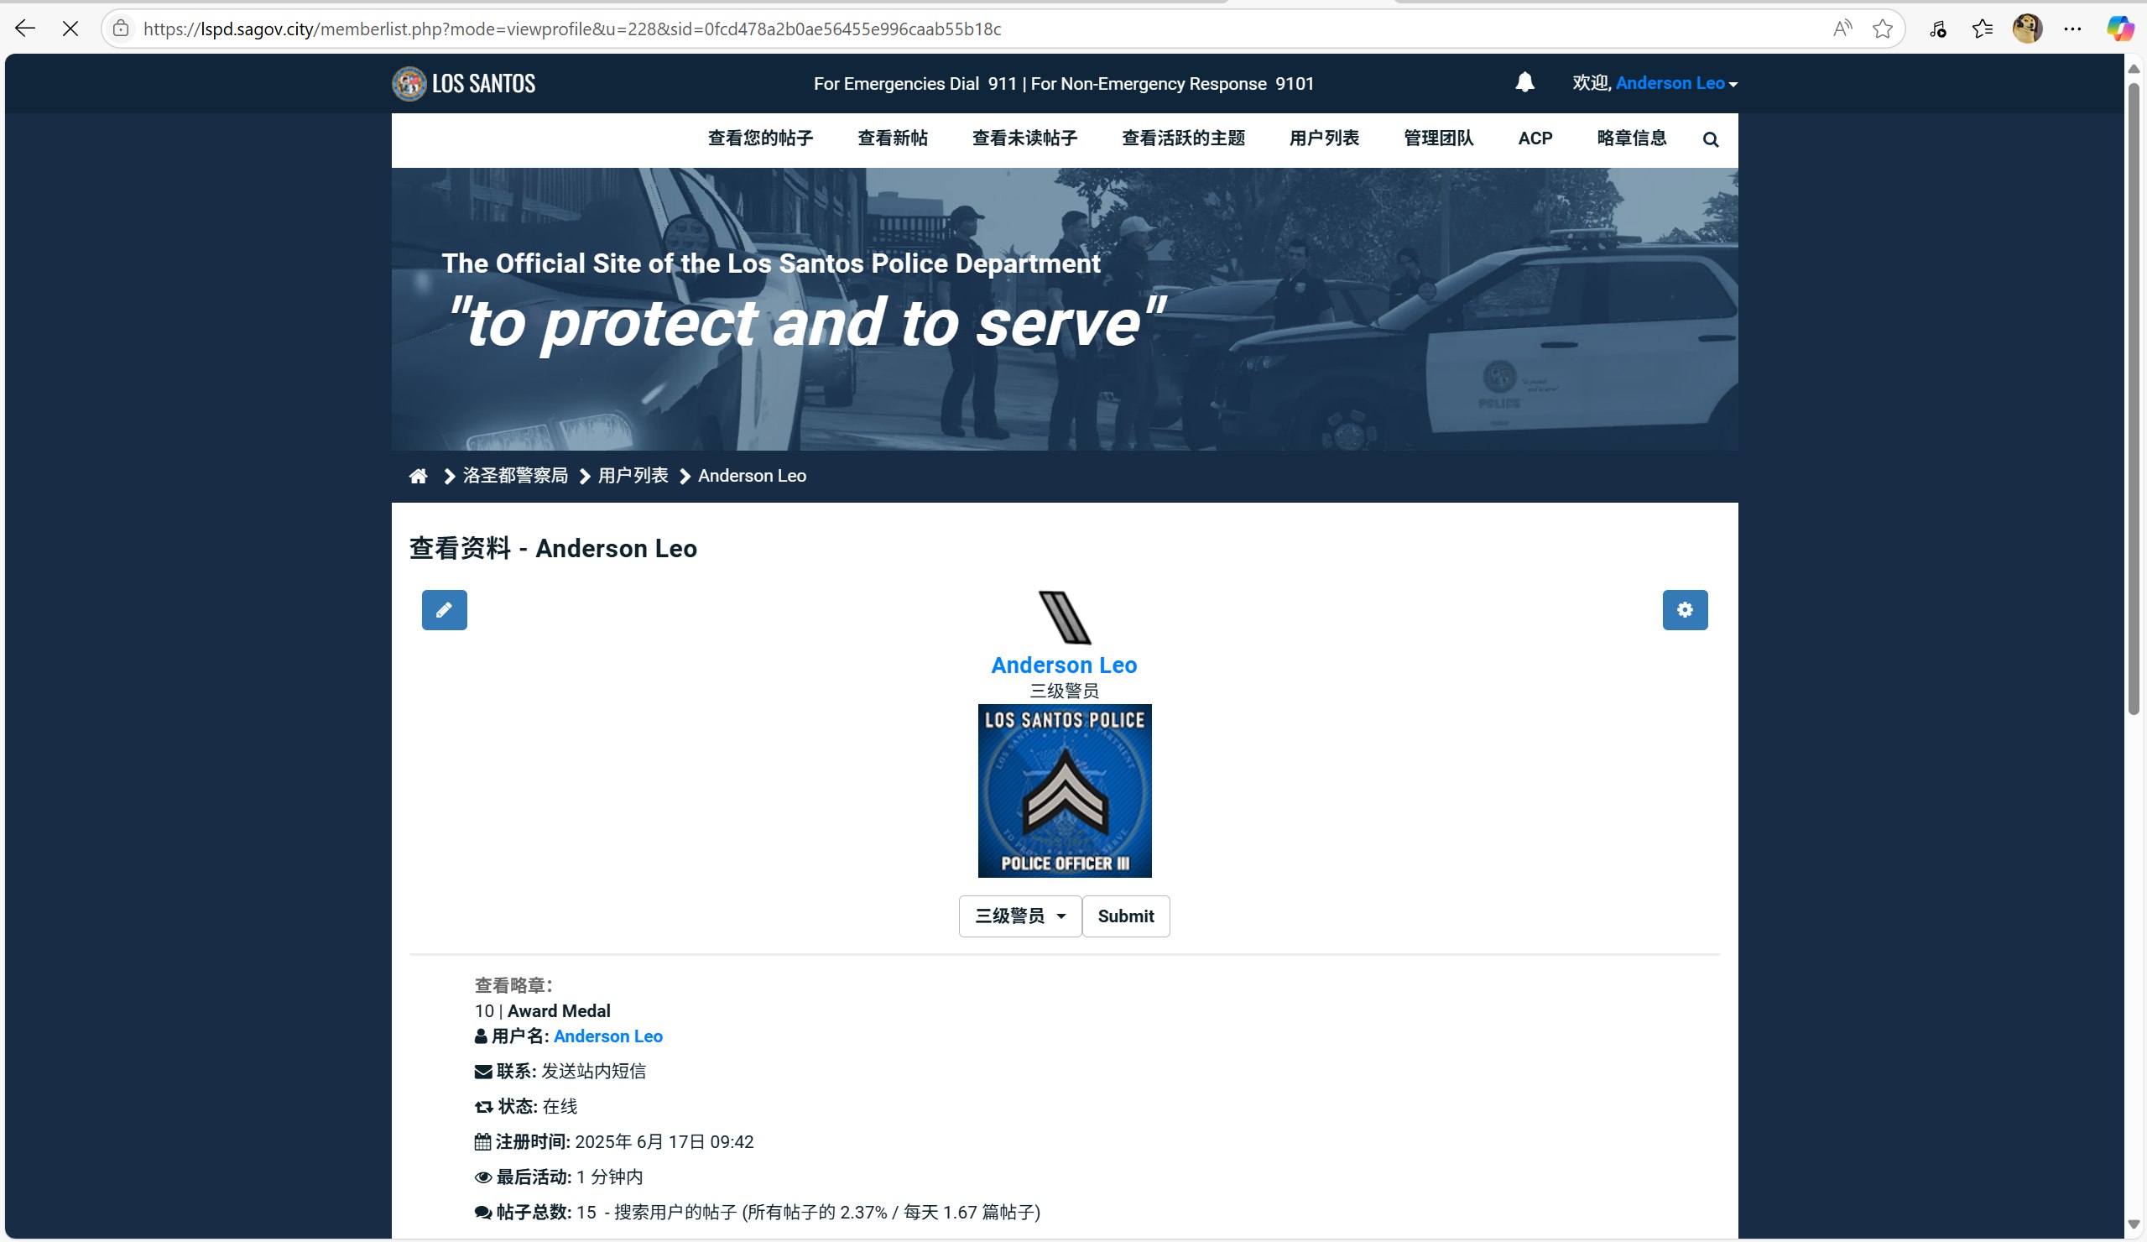Click the large Anderson Leo profile name
Image resolution: width=2147 pixels, height=1242 pixels.
(x=1063, y=665)
